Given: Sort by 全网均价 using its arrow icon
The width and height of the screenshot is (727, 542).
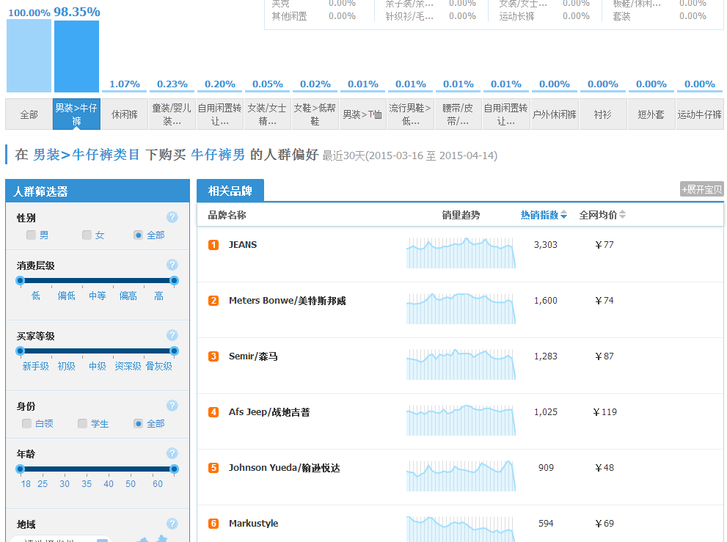Looking at the screenshot, I should [623, 215].
